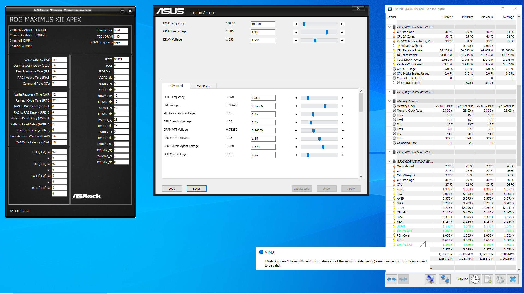This screenshot has height=294, width=524.
Task: Click the Save button in TurboV Core
Action: 196,189
